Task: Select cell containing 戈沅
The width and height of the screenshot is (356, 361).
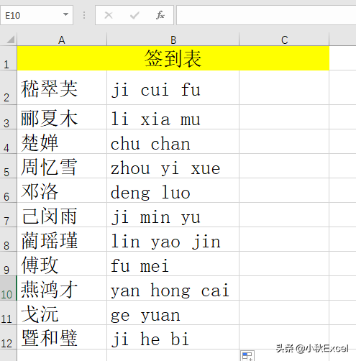Action: pyautogui.click(x=62, y=313)
